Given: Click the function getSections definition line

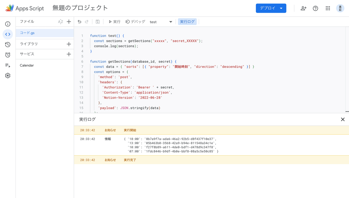Looking at the screenshot, I should pos(133,62).
